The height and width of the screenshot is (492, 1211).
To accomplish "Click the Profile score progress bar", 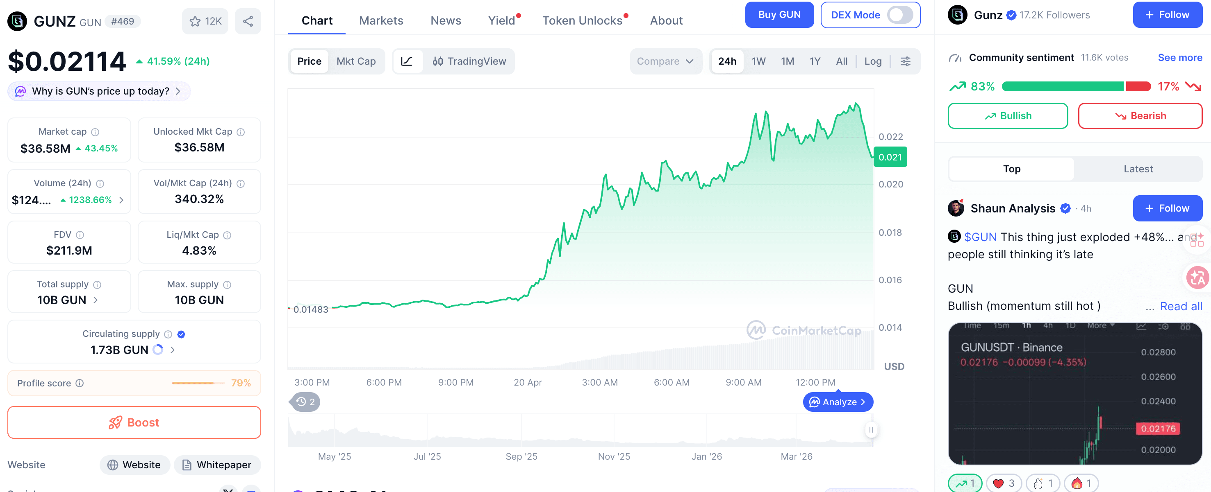I will pyautogui.click(x=199, y=383).
